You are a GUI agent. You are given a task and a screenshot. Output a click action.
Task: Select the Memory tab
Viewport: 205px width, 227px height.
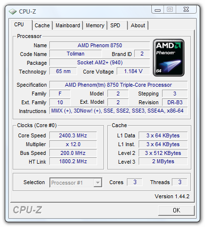tap(95, 25)
